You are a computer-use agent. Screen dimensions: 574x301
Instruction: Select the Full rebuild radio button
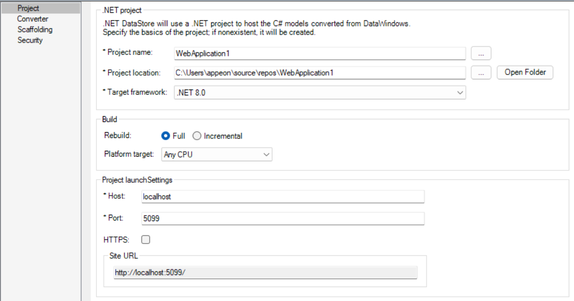(166, 136)
